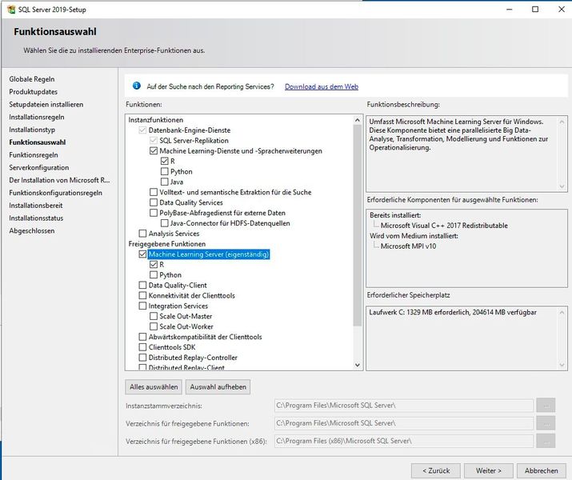Select Datenbank-Engine-Dienste tree item
Image resolution: width=572 pixels, height=480 pixels.
[x=190, y=130]
